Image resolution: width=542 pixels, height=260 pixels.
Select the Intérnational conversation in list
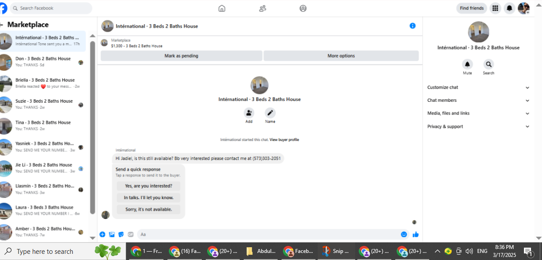(43, 41)
